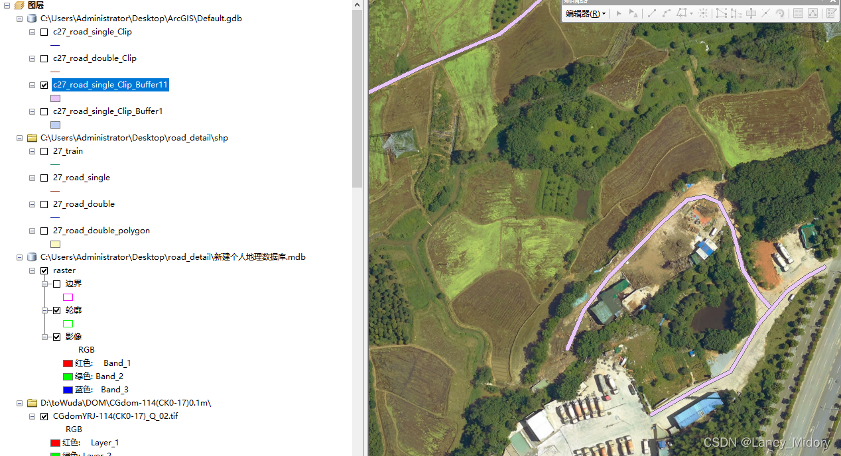Collapse the road_detail\shp folder group
The width and height of the screenshot is (841, 456).
pyautogui.click(x=19, y=138)
